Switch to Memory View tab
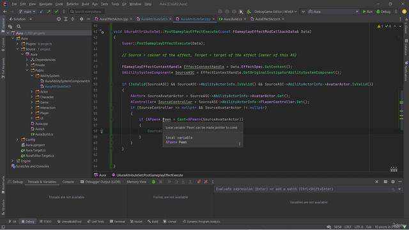This screenshot has height=230, width=409. pos(136,181)
